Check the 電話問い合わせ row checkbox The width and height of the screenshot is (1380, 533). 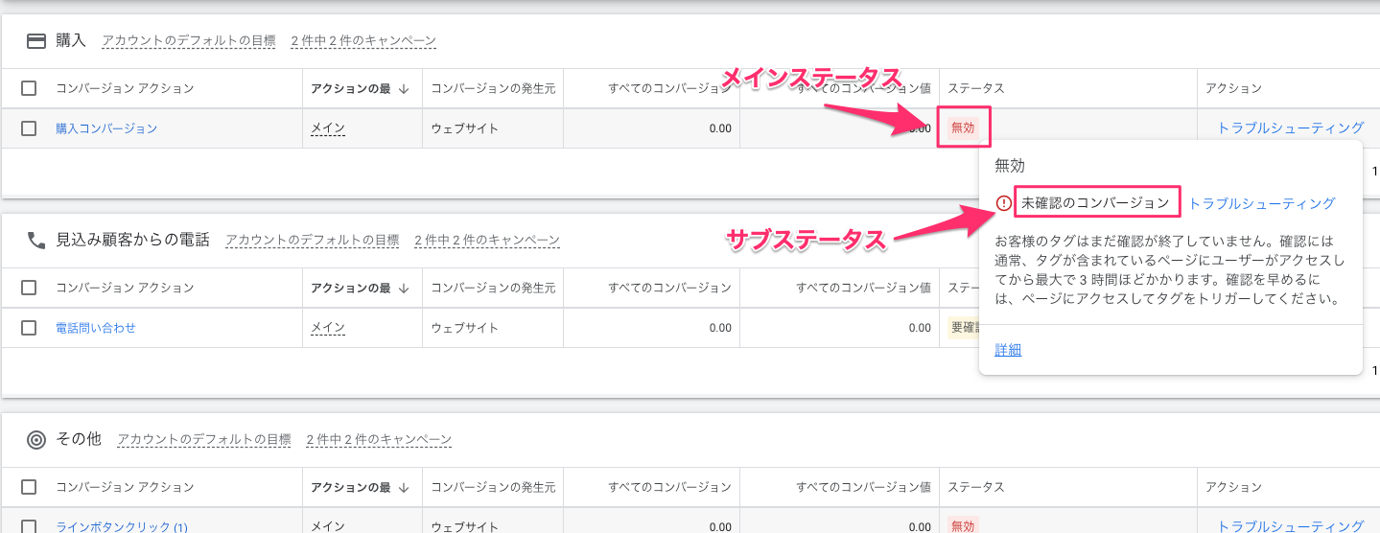click(29, 328)
